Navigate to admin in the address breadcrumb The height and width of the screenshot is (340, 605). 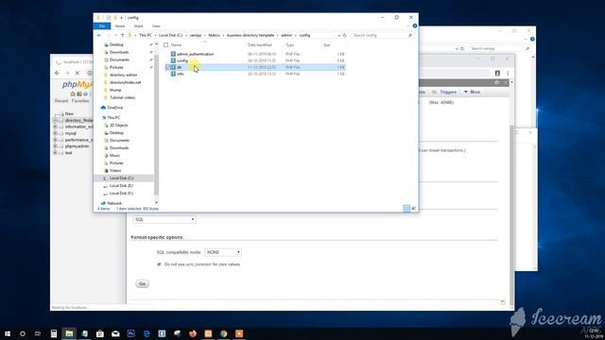(286, 35)
